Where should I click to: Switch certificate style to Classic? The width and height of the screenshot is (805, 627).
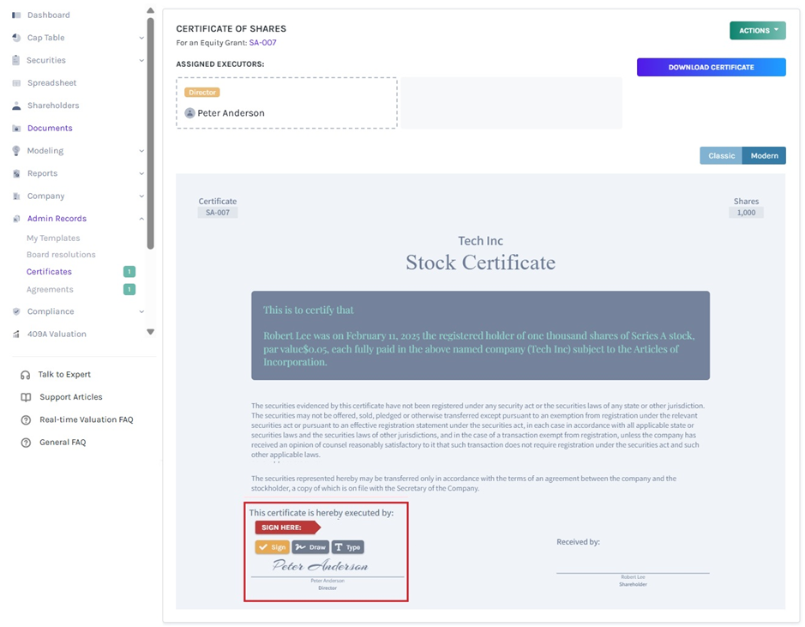(721, 155)
